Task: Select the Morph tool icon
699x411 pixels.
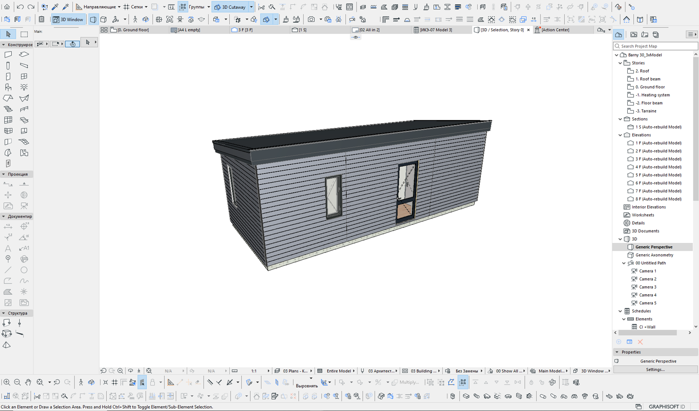Action: pos(8,153)
